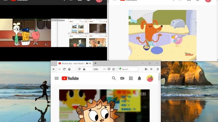Open the YouTube guide hamburger menu
The width and height of the screenshot is (218, 122).
pos(57,78)
